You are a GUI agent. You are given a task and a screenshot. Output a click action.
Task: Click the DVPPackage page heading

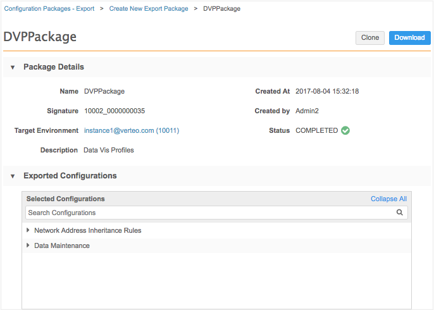point(40,37)
